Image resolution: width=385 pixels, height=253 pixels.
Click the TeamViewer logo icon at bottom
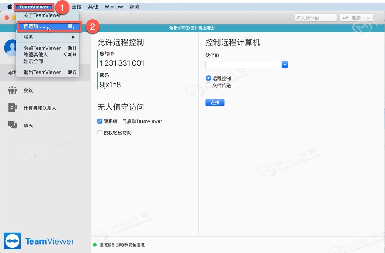pos(13,241)
